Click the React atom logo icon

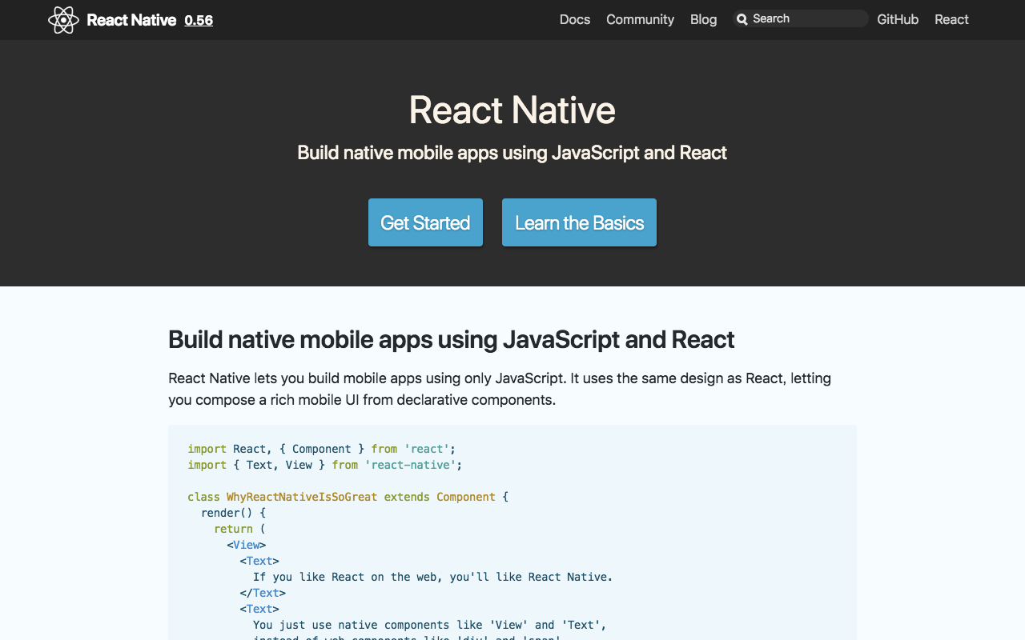tap(63, 20)
